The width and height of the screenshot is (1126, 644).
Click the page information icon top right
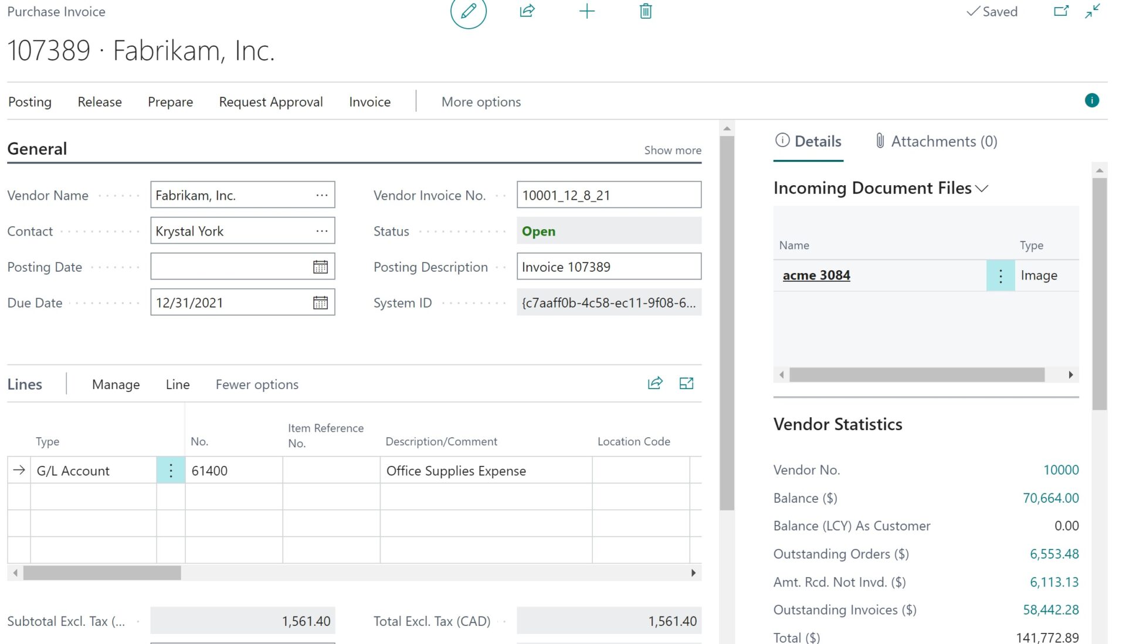coord(1092,100)
